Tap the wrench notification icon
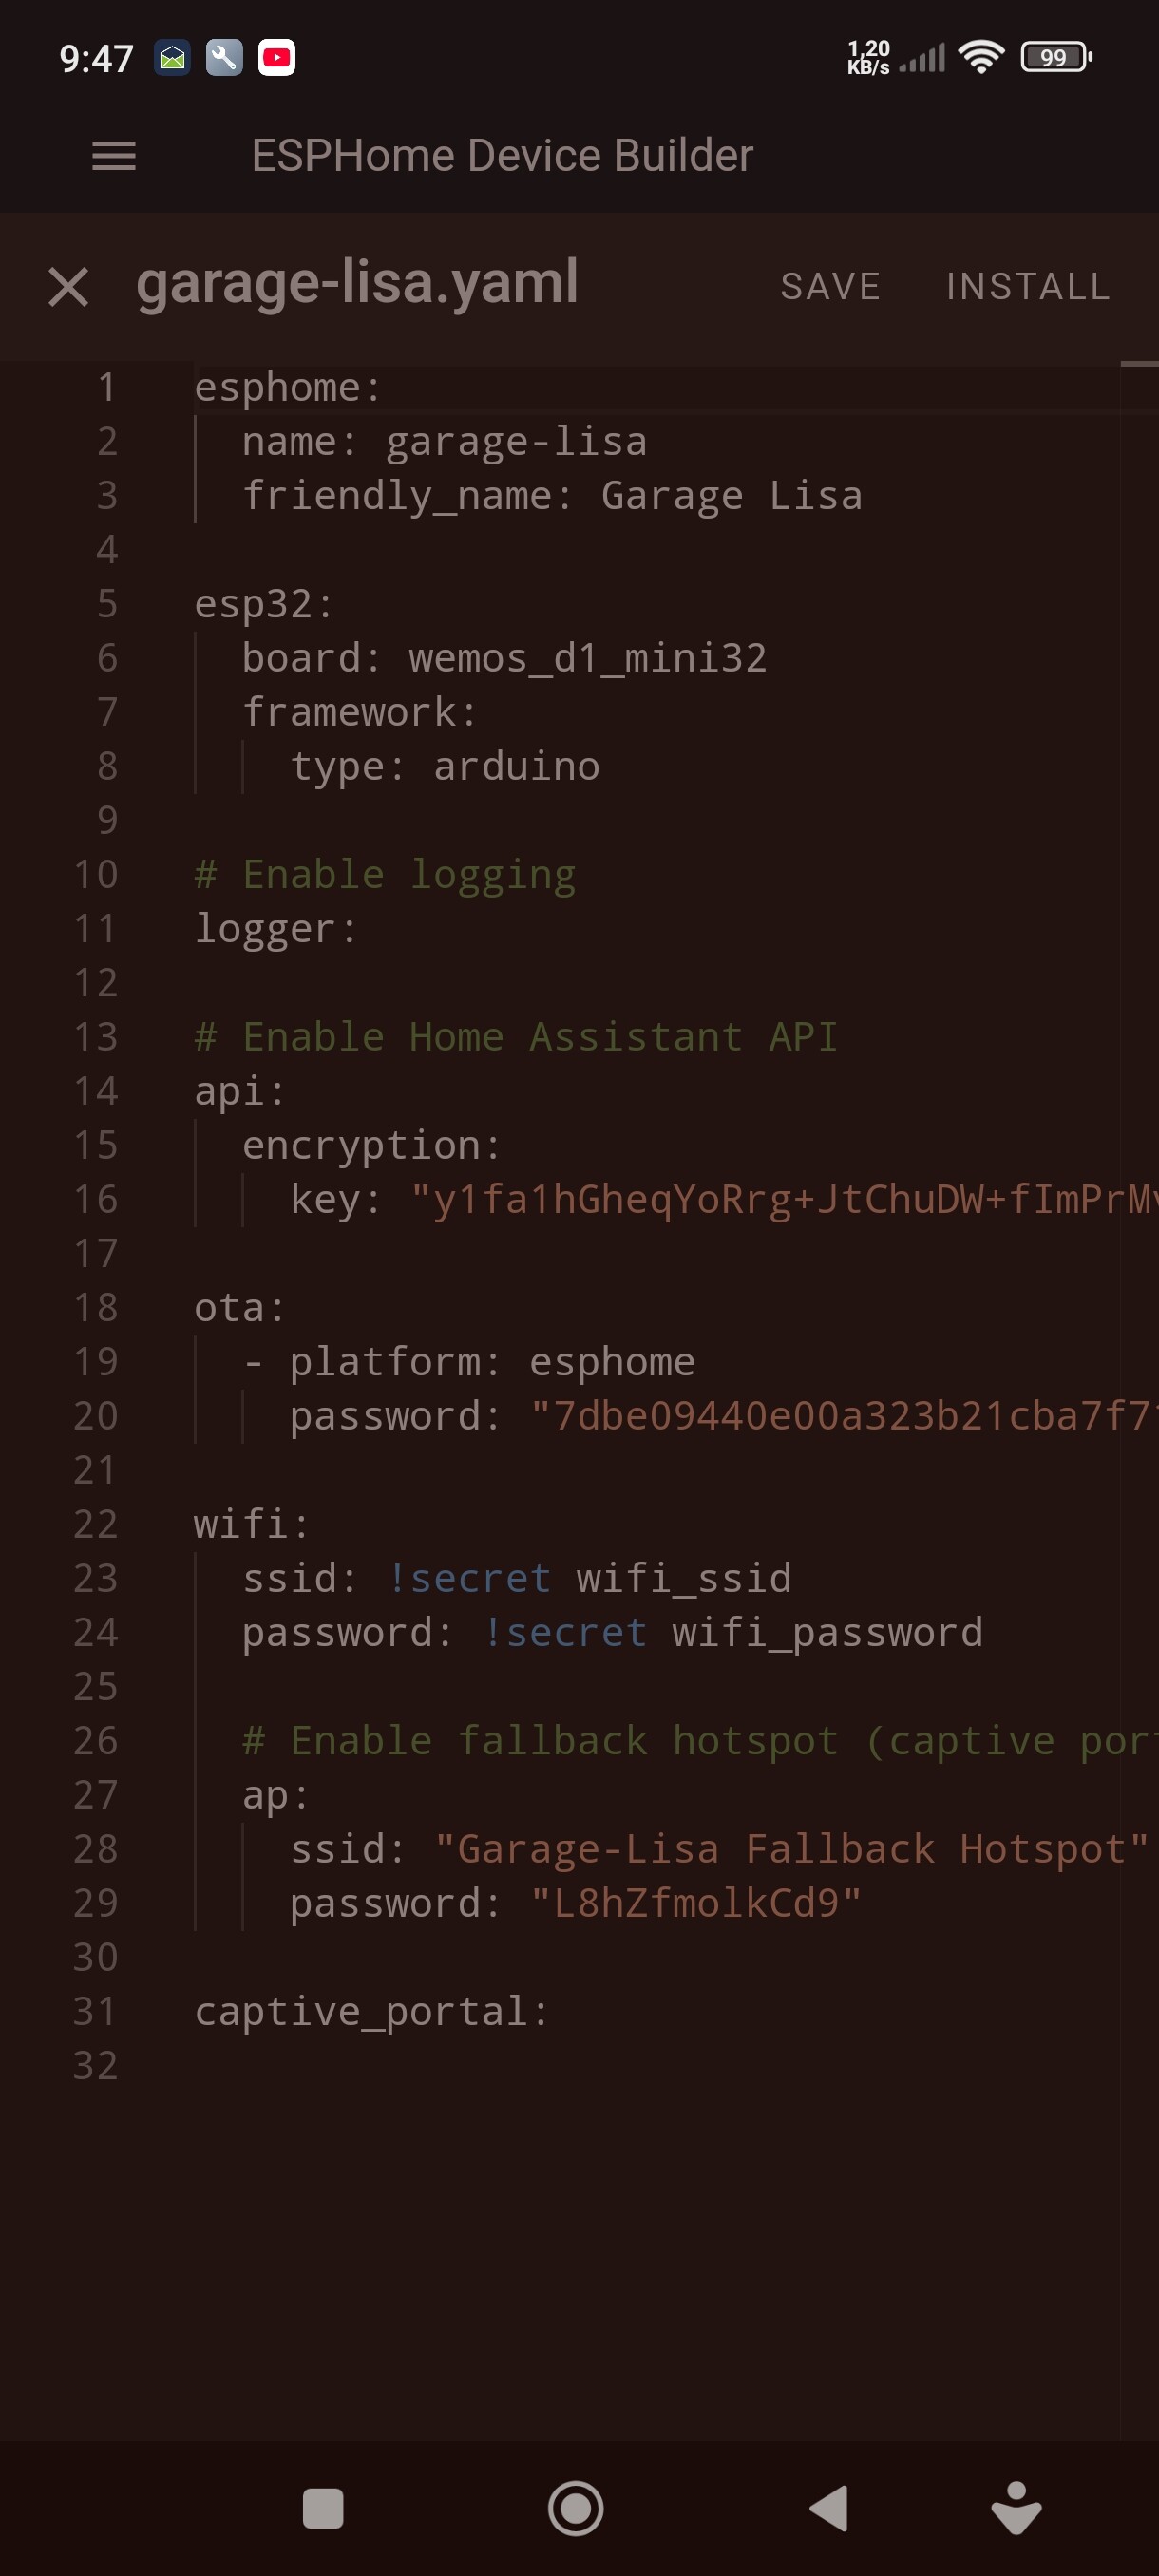The width and height of the screenshot is (1159, 2576). click(224, 58)
